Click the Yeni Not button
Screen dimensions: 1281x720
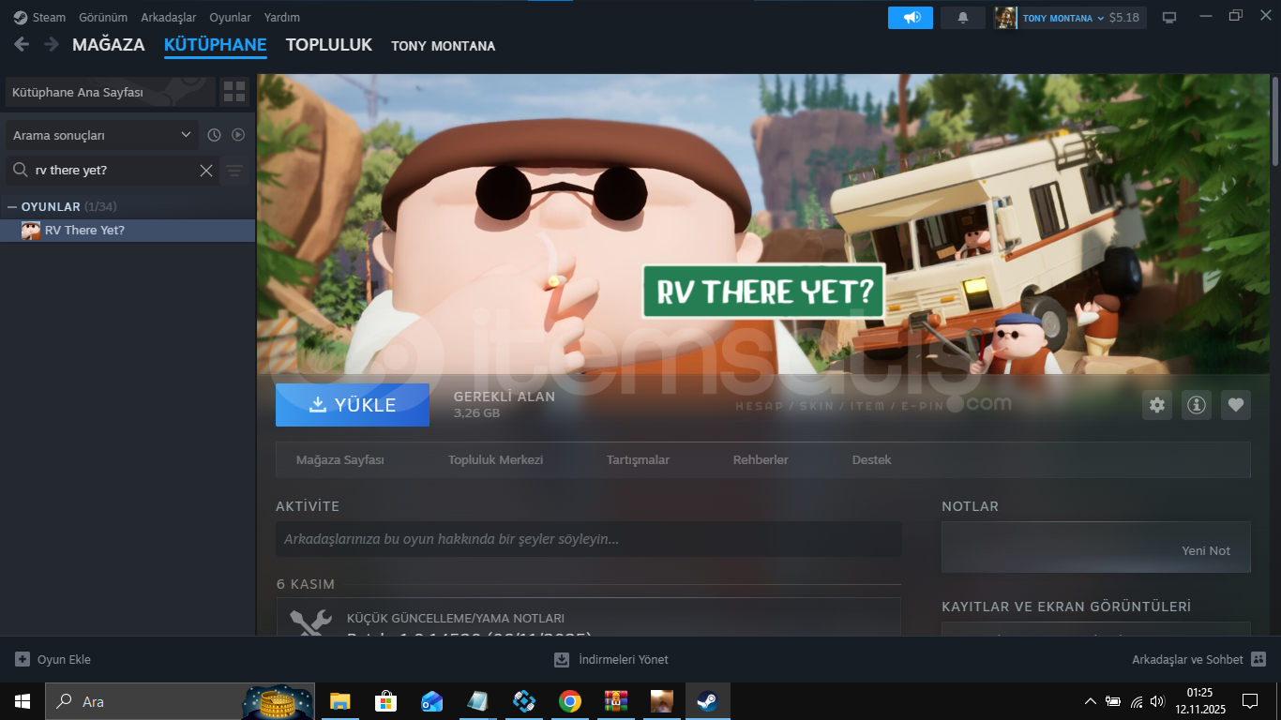click(1206, 550)
